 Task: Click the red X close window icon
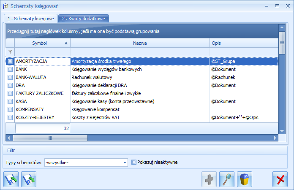pyautogui.click(x=280, y=179)
